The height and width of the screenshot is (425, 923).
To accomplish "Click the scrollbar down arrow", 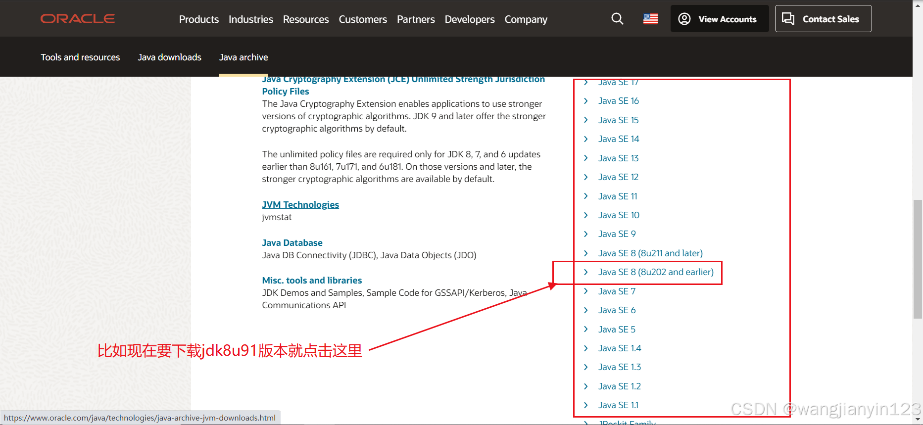I will (918, 420).
